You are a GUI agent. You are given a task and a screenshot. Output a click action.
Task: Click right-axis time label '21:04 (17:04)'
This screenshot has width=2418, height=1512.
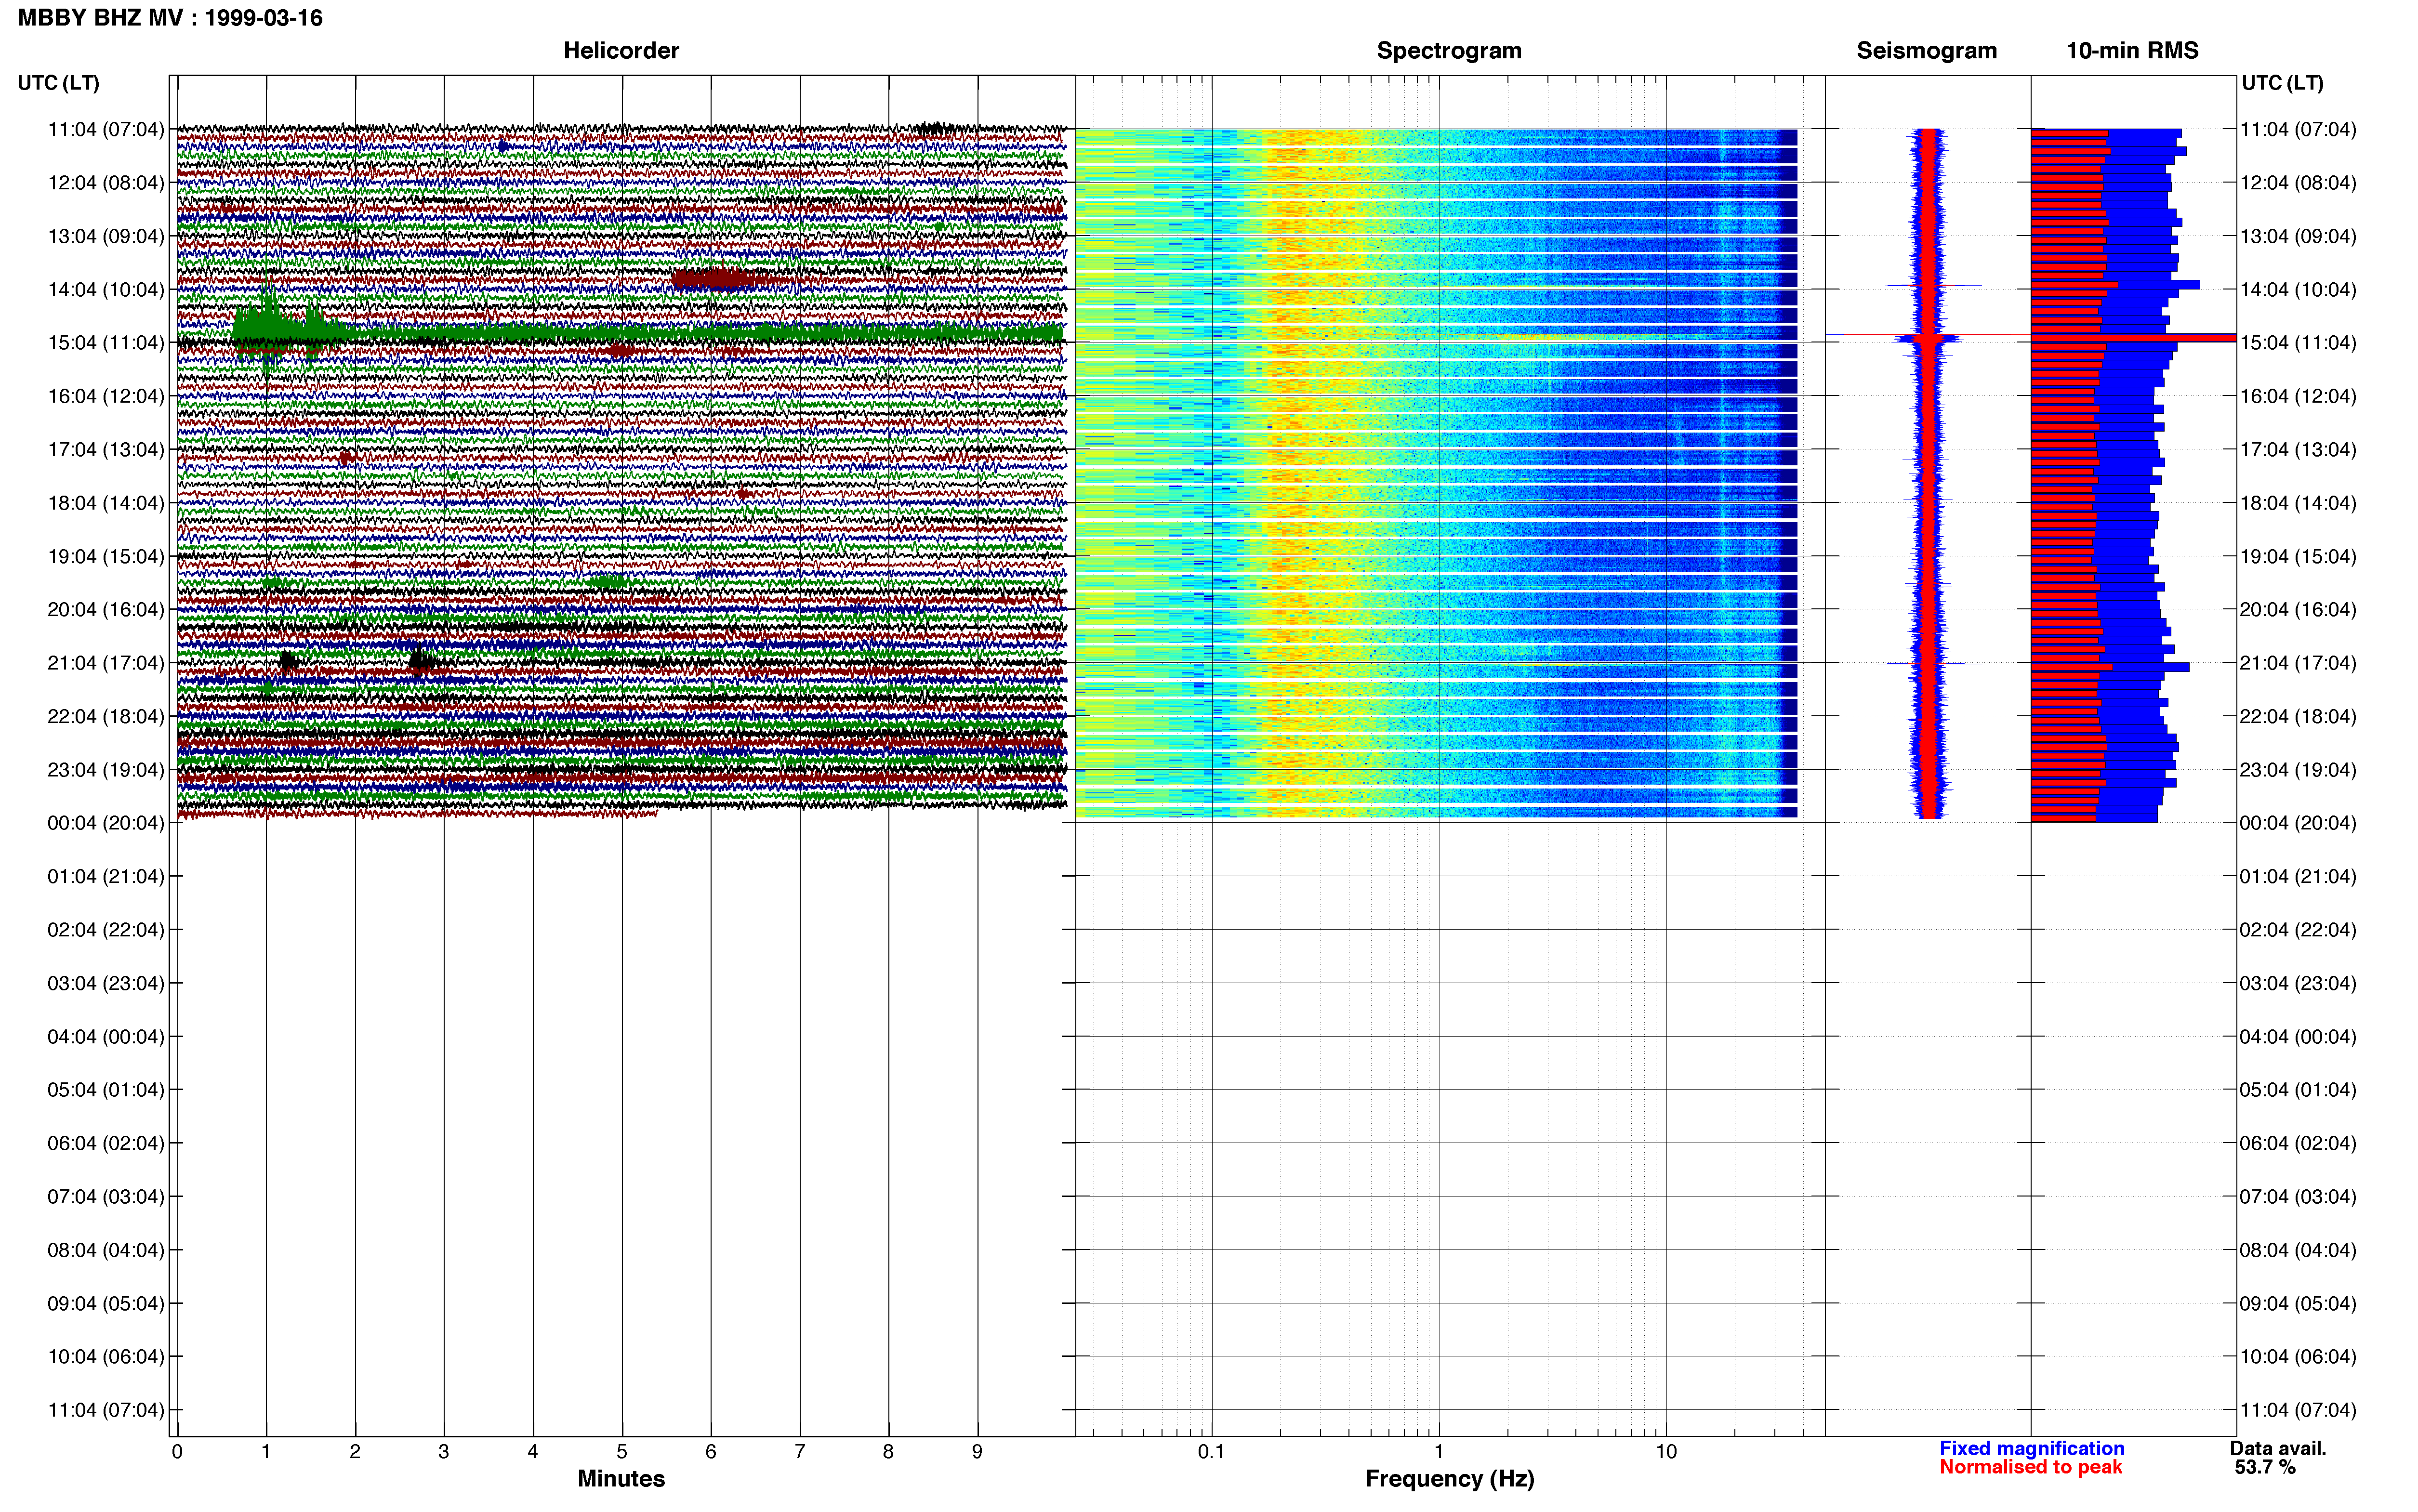pyautogui.click(x=2298, y=663)
